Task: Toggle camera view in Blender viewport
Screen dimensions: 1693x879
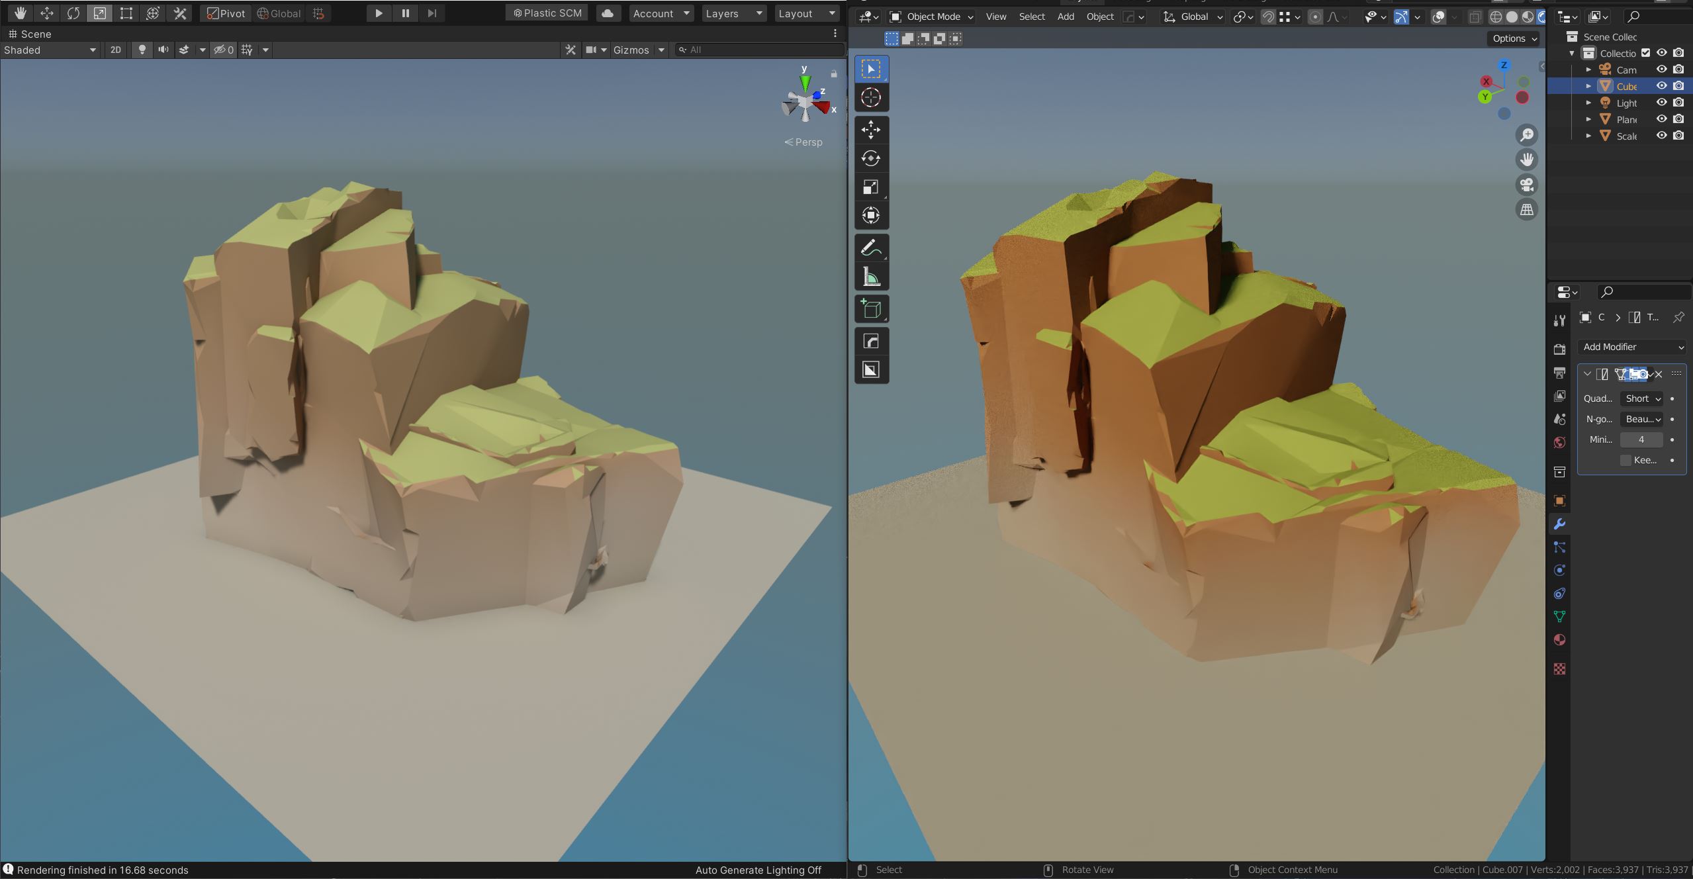Action: [x=1527, y=185]
